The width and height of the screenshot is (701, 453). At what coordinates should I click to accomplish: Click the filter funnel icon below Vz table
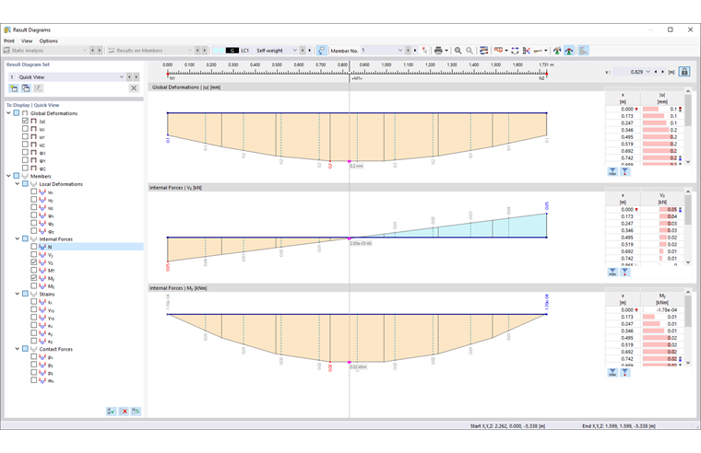(625, 272)
